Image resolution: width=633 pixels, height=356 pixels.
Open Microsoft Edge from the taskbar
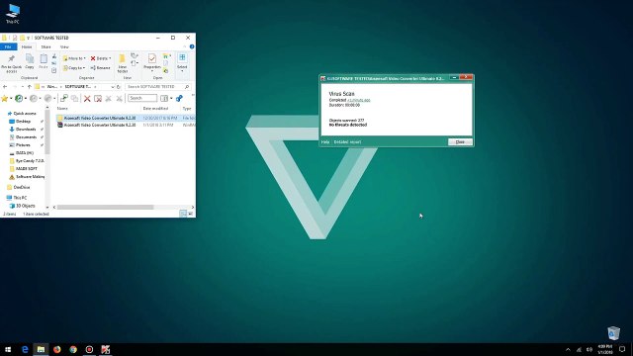pos(25,349)
